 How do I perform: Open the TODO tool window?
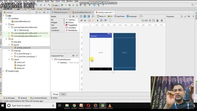point(54,98)
